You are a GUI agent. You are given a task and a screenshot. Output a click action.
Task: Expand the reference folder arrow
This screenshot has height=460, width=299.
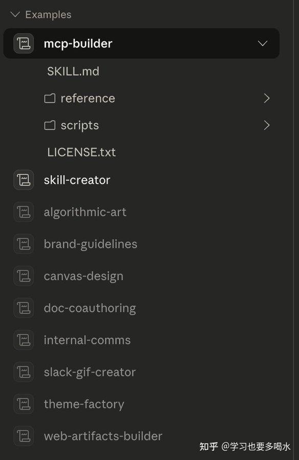(267, 98)
